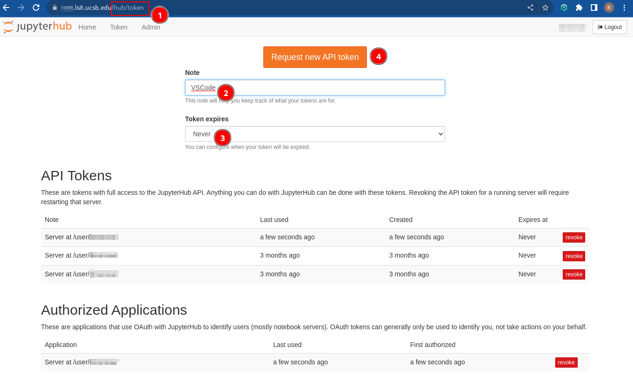The image size is (633, 392).
Task: Click Request new API token
Action: coord(315,57)
